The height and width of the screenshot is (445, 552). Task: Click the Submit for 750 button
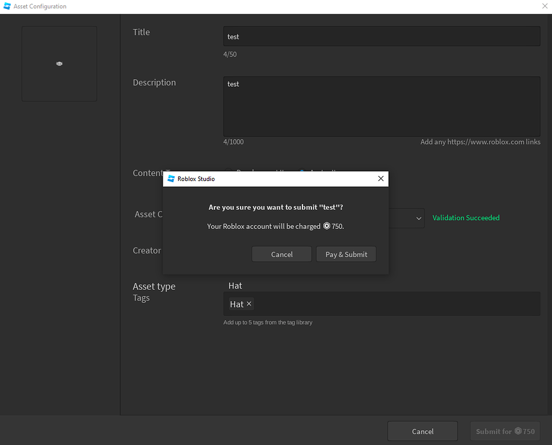click(x=504, y=431)
